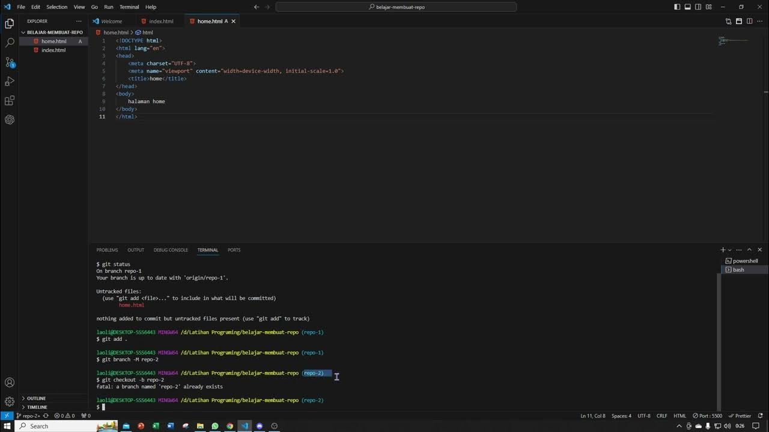The image size is (769, 432).
Task: Open editor More Actions ellipsis
Action: point(759,21)
